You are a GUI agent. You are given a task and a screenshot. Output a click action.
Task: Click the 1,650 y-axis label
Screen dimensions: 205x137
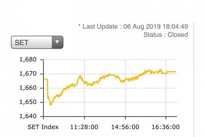click(28, 102)
